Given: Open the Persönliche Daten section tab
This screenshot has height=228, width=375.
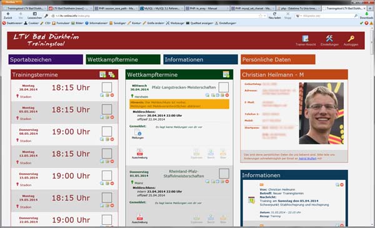Looking at the screenshot, I should [278, 59].
